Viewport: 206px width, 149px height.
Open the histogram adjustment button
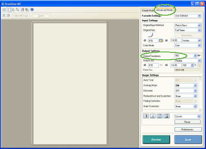(x=153, y=116)
